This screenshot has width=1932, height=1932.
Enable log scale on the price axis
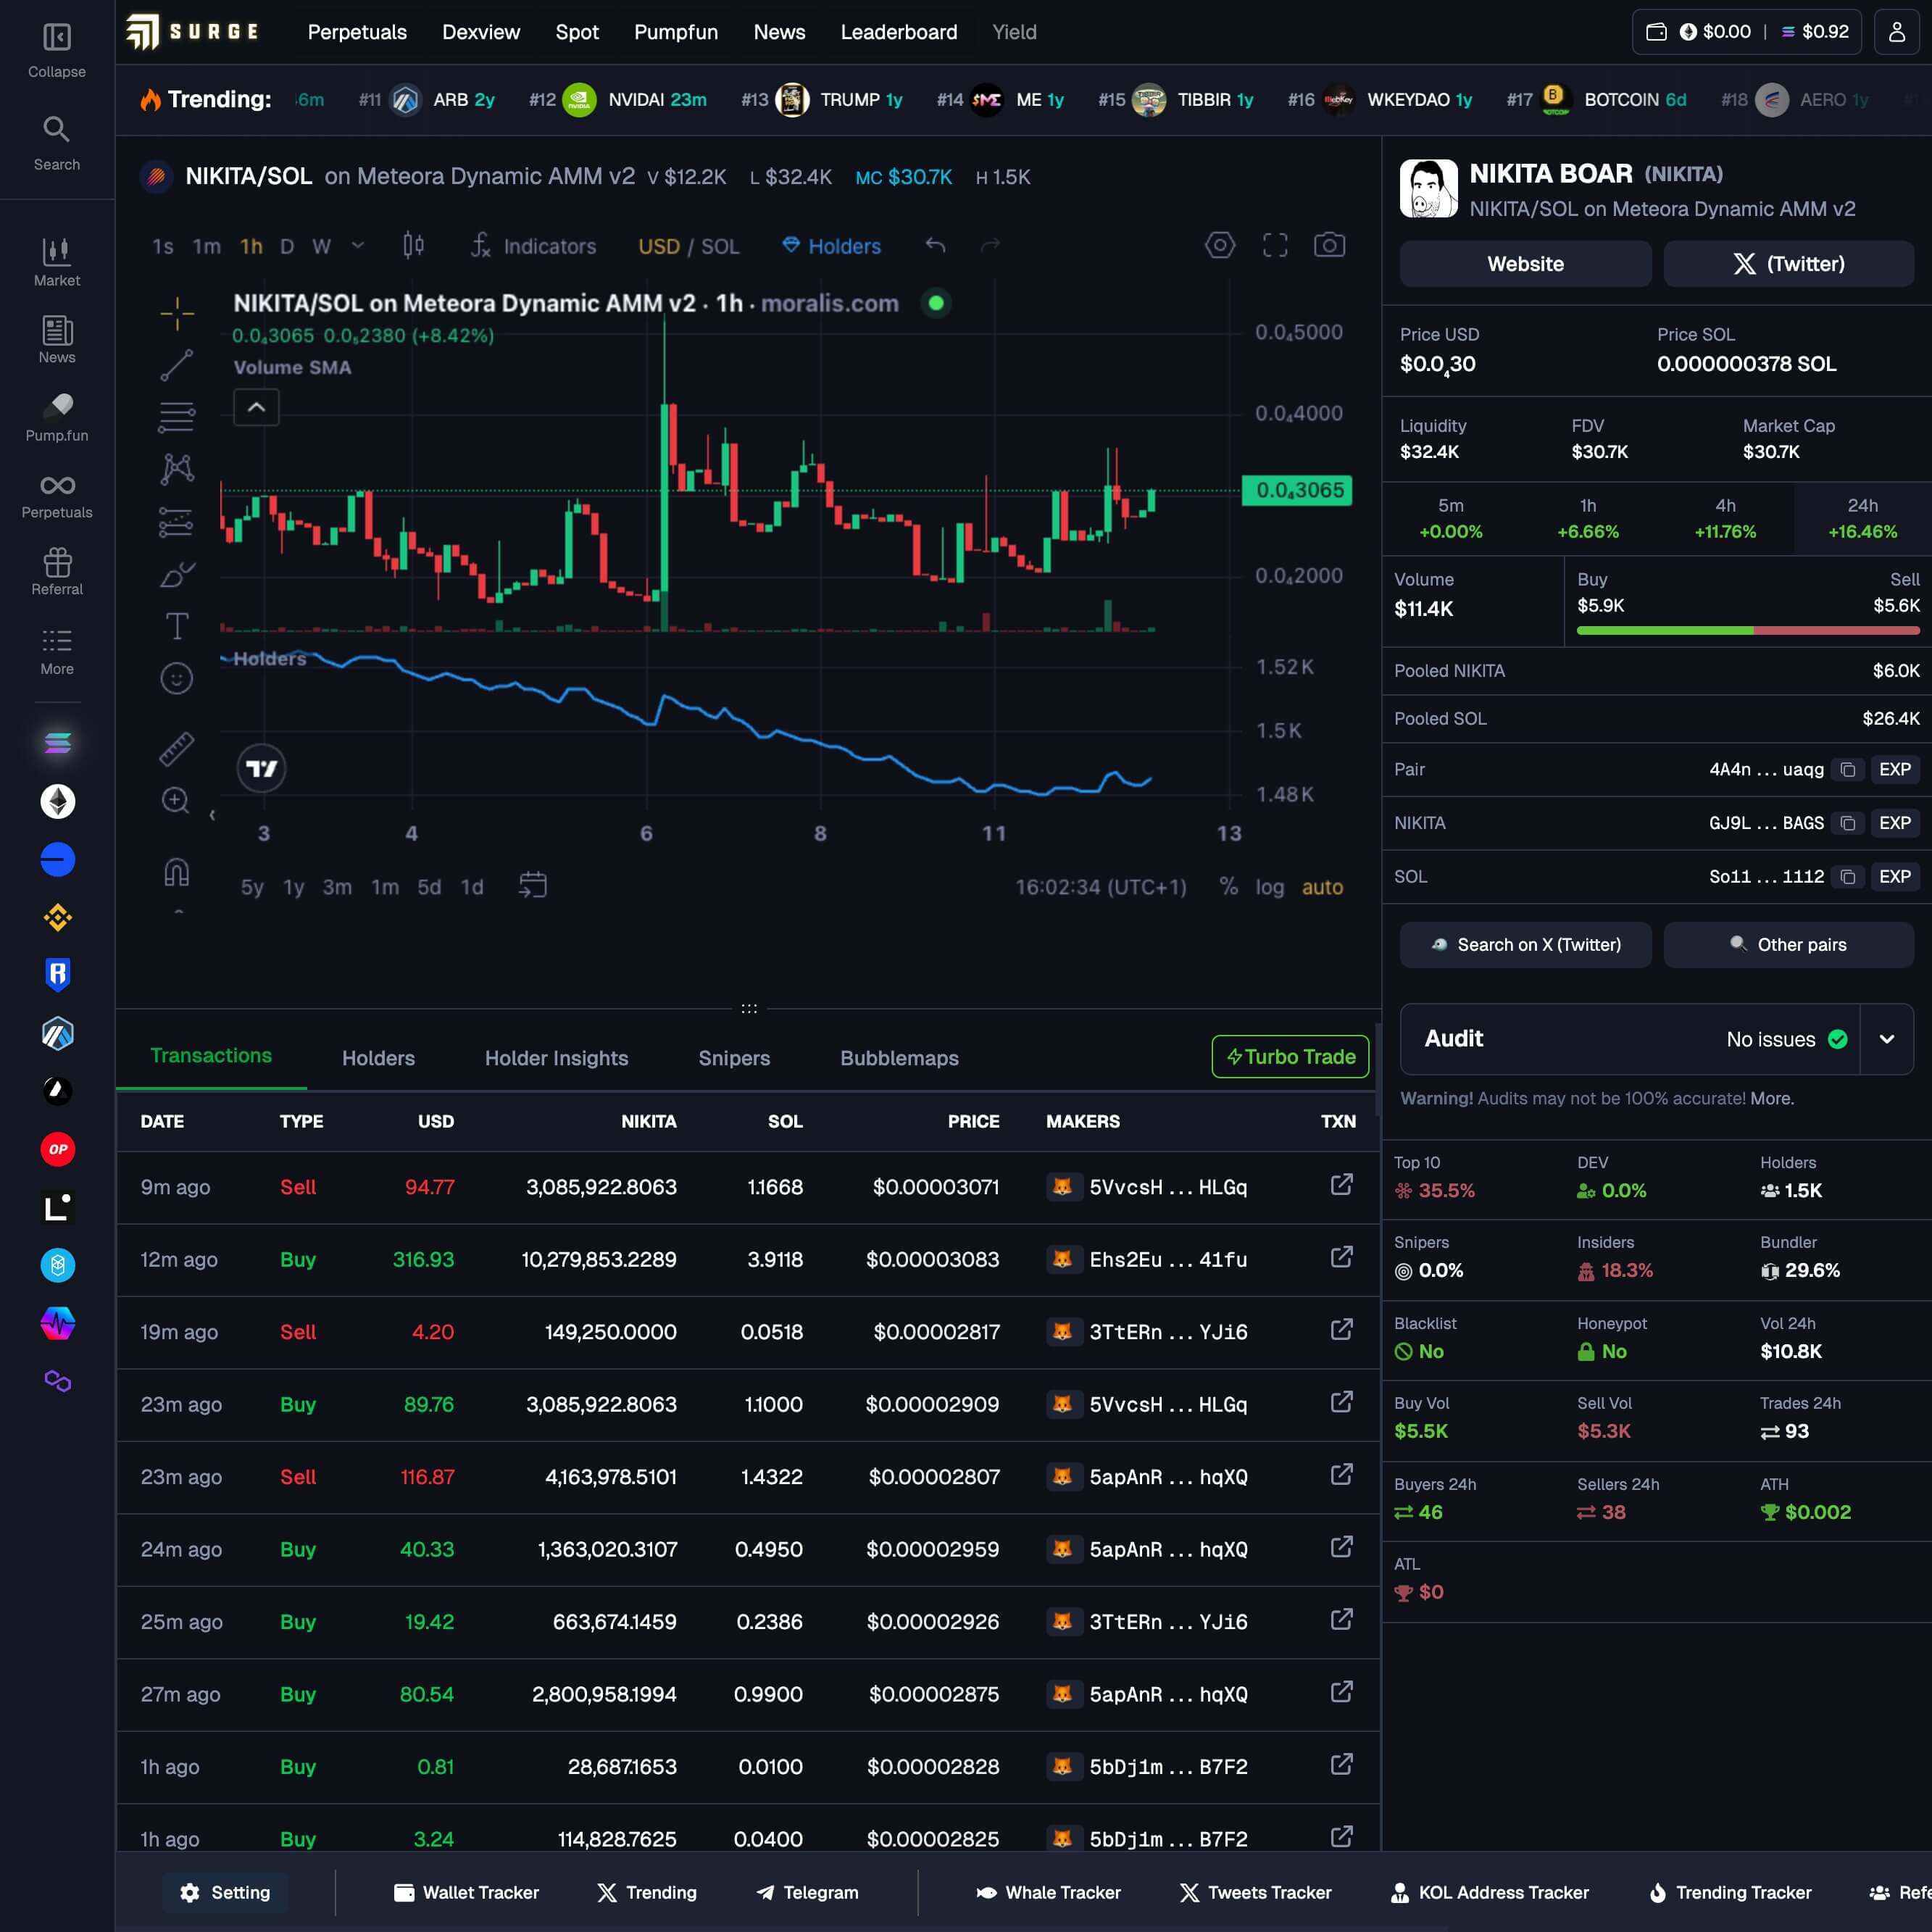click(x=1270, y=887)
